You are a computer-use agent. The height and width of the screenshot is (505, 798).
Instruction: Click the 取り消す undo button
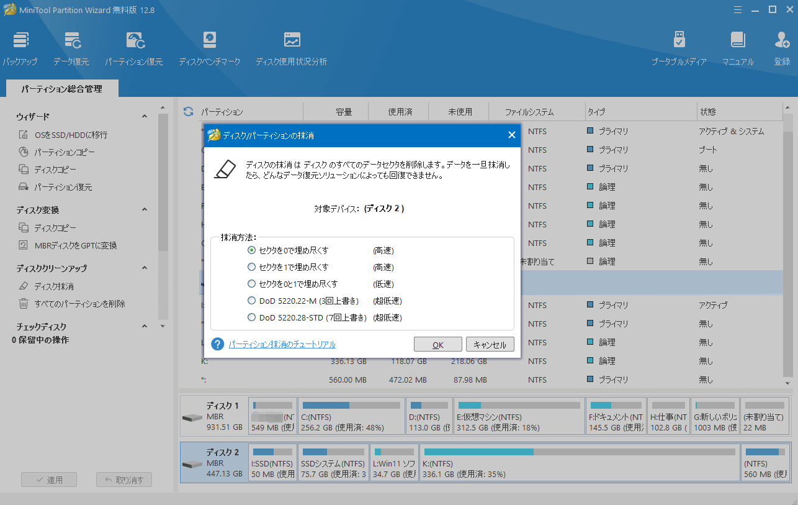[x=124, y=480]
